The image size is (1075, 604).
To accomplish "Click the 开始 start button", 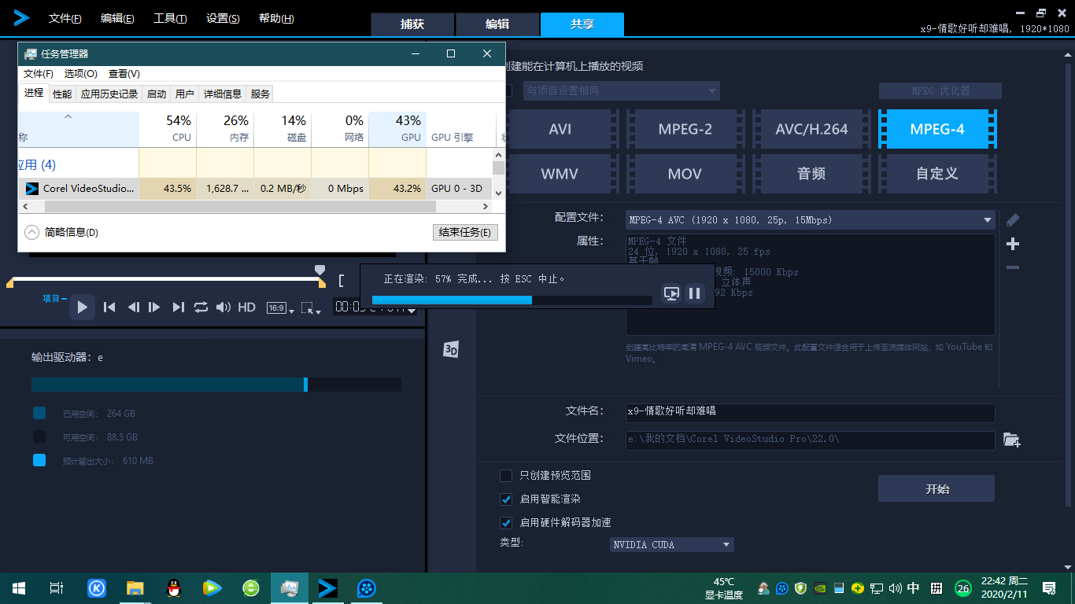I will click(936, 488).
